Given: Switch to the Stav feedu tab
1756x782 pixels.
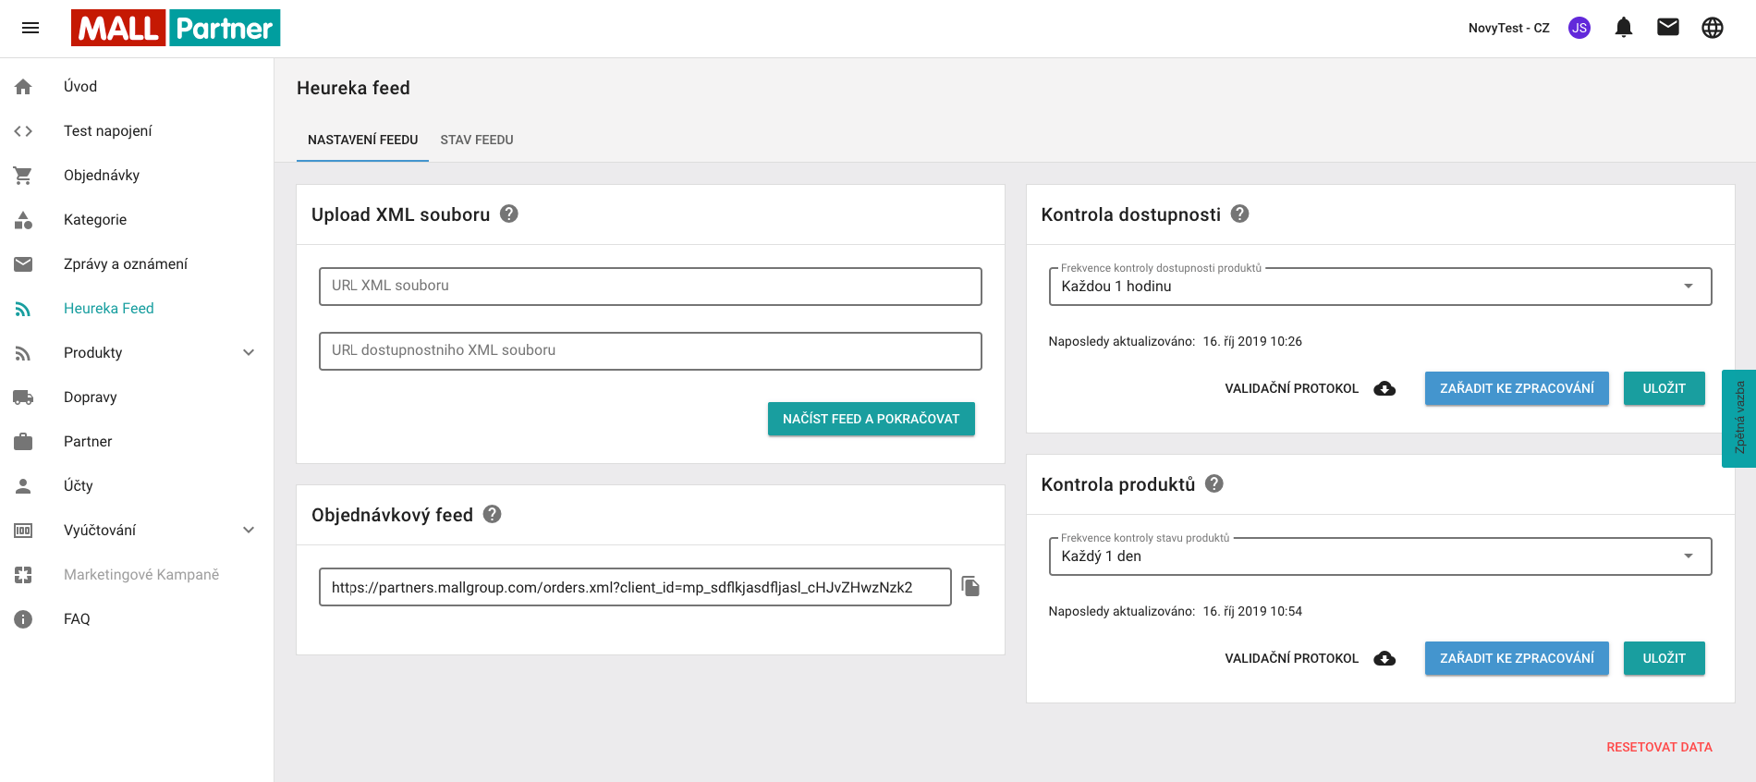Looking at the screenshot, I should point(477,140).
